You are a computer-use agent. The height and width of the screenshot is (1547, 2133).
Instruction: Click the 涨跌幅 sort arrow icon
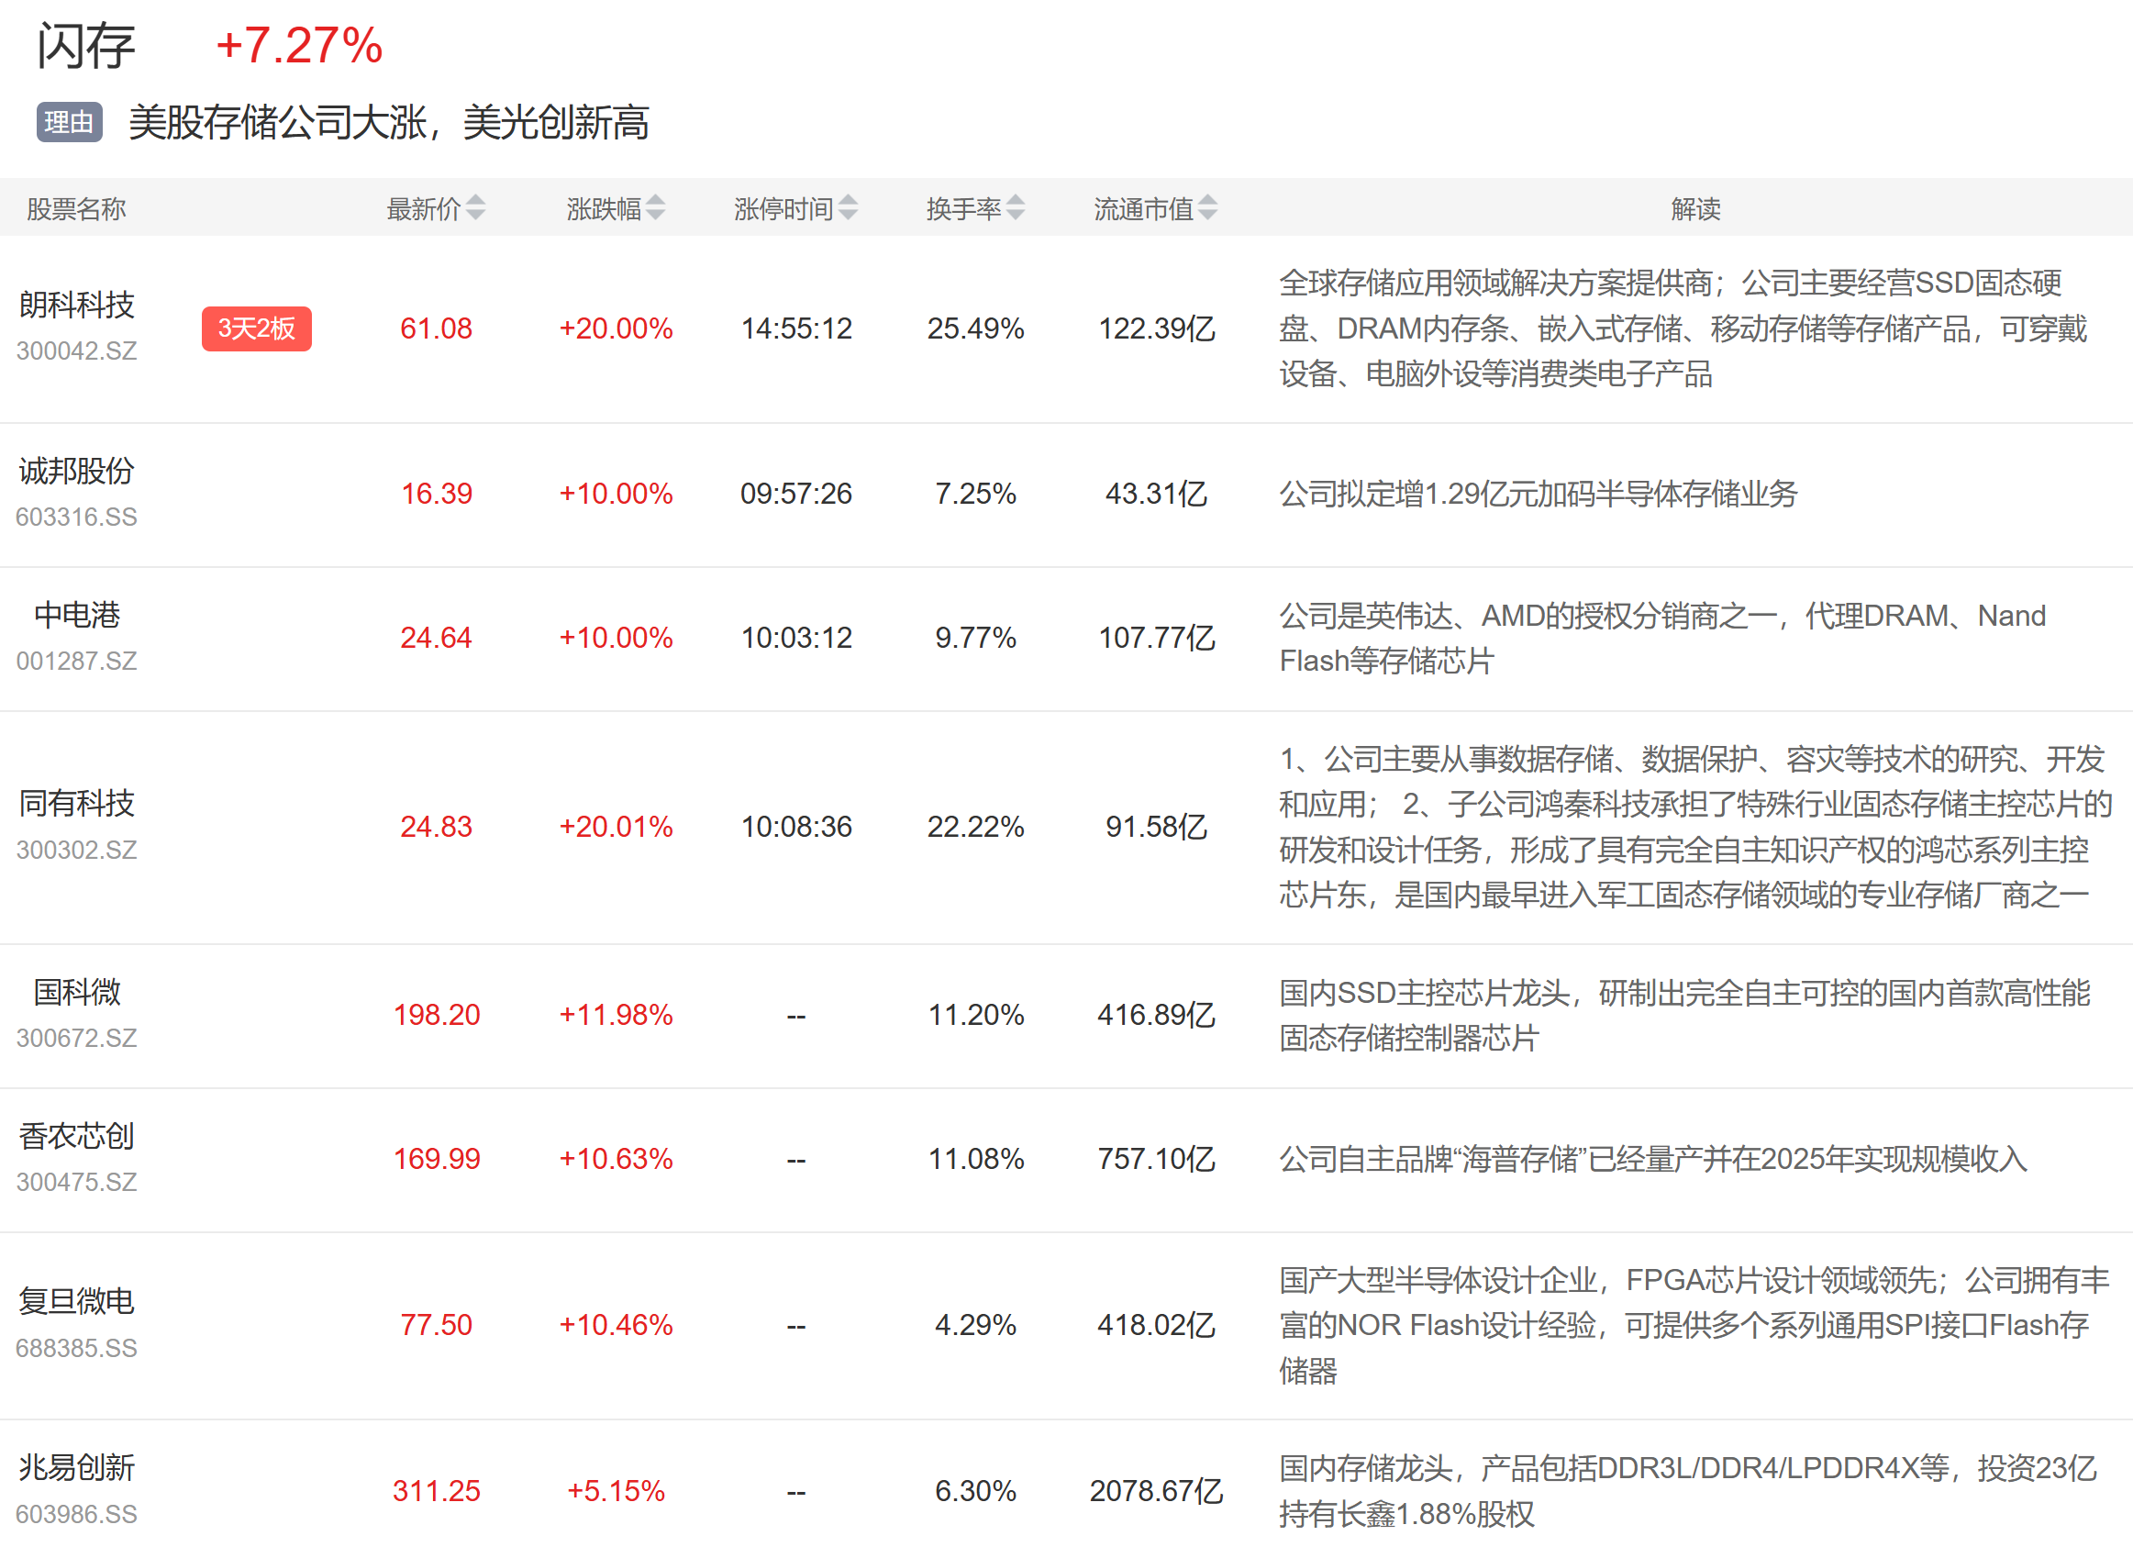point(656,206)
